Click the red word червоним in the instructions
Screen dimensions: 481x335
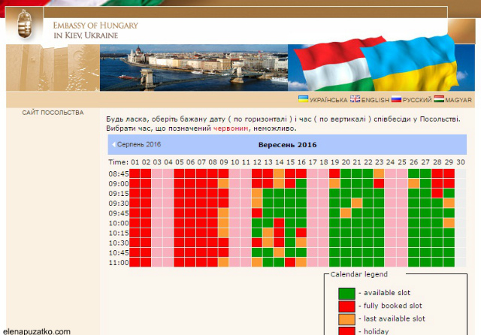(x=231, y=128)
